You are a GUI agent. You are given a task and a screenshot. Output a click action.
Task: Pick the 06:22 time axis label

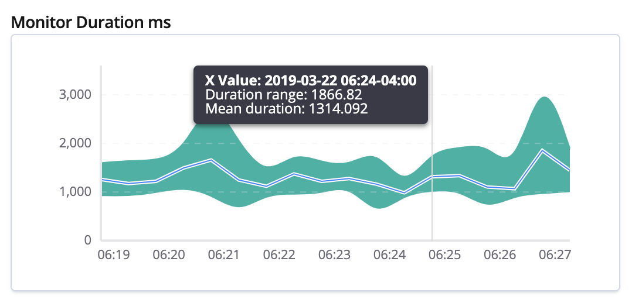(279, 254)
